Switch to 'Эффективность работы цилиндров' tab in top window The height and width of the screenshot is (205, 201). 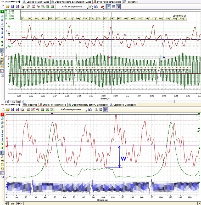click(71, 2)
